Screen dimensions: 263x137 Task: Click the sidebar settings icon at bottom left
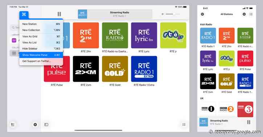coord(13,125)
